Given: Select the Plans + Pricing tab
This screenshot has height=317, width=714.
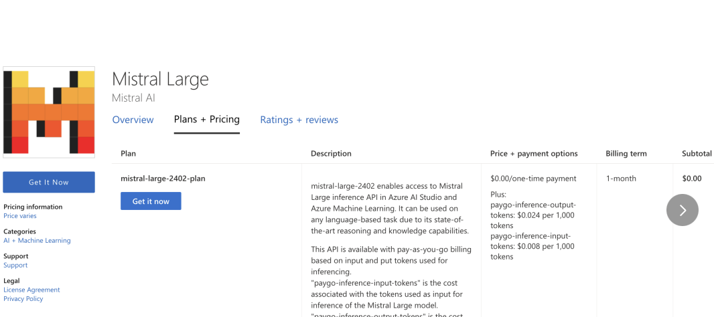Looking at the screenshot, I should click(207, 120).
